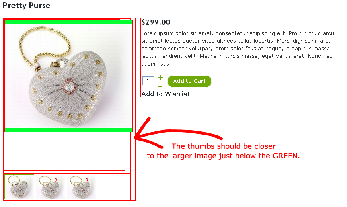Viewport: 347px width, 207px height.
Task: Click the green Add to Cart button
Action: pyautogui.click(x=189, y=81)
